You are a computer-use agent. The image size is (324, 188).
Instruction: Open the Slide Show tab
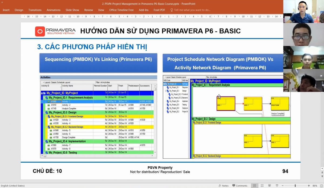click(72, 10)
